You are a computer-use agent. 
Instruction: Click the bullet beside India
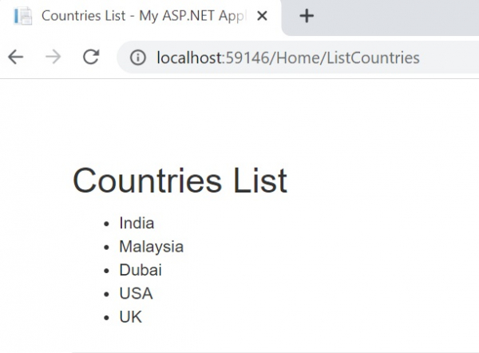[106, 224]
